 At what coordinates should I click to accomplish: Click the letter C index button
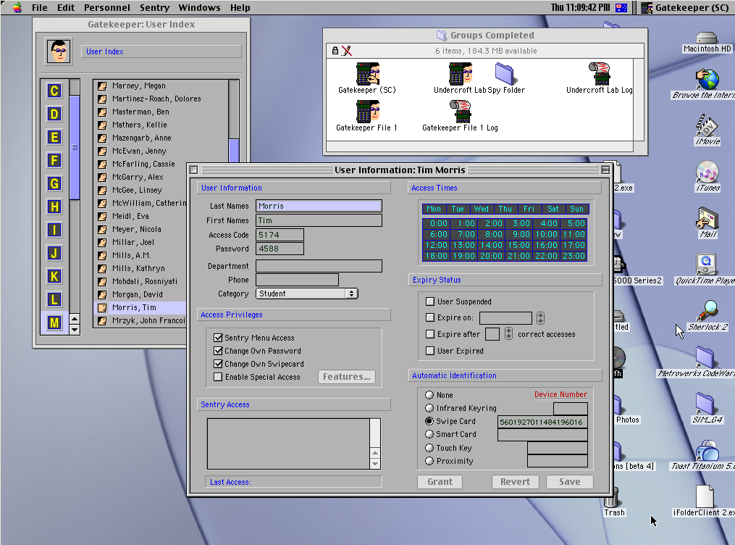54,91
